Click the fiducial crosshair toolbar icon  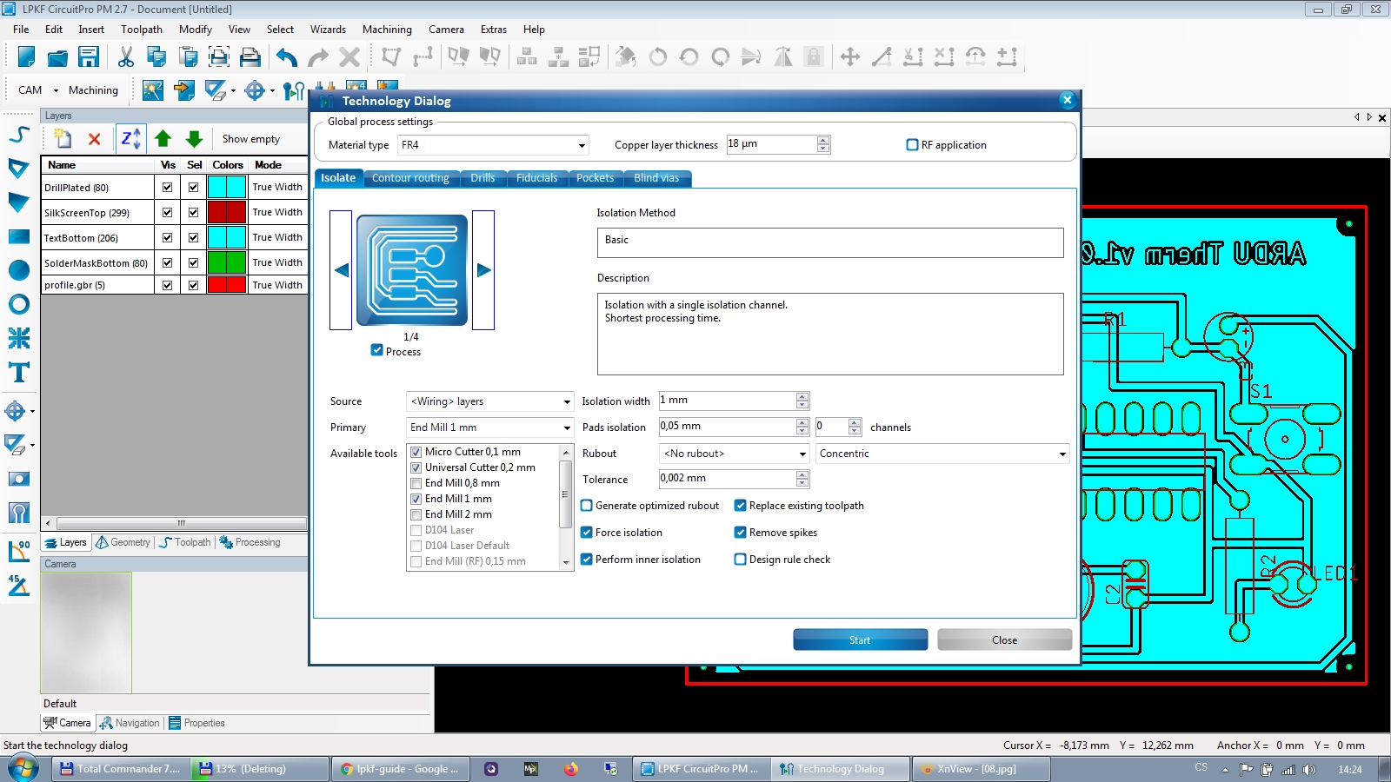tap(255, 90)
